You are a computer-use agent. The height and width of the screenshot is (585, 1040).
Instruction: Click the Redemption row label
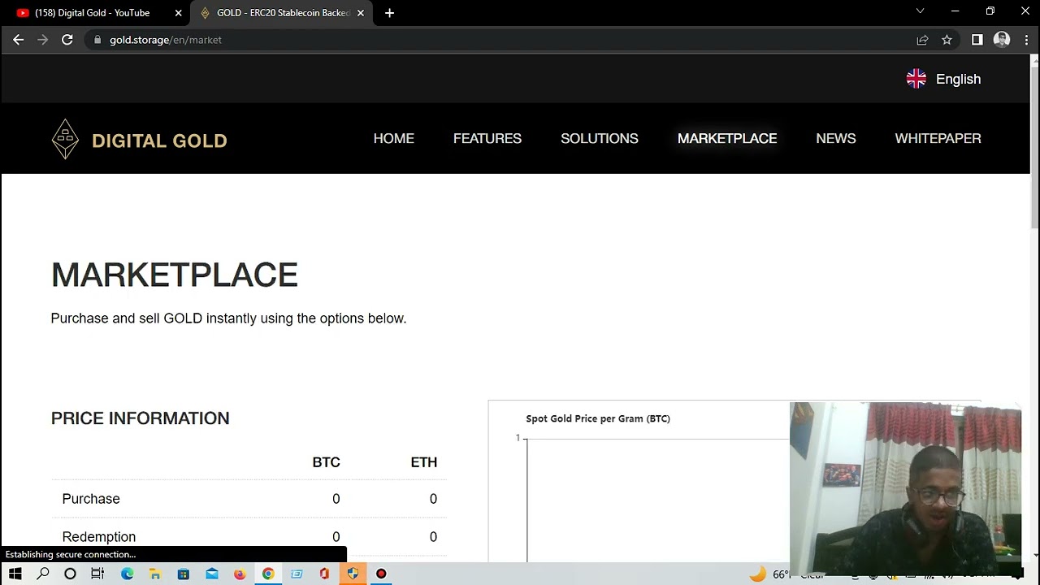pyautogui.click(x=99, y=537)
